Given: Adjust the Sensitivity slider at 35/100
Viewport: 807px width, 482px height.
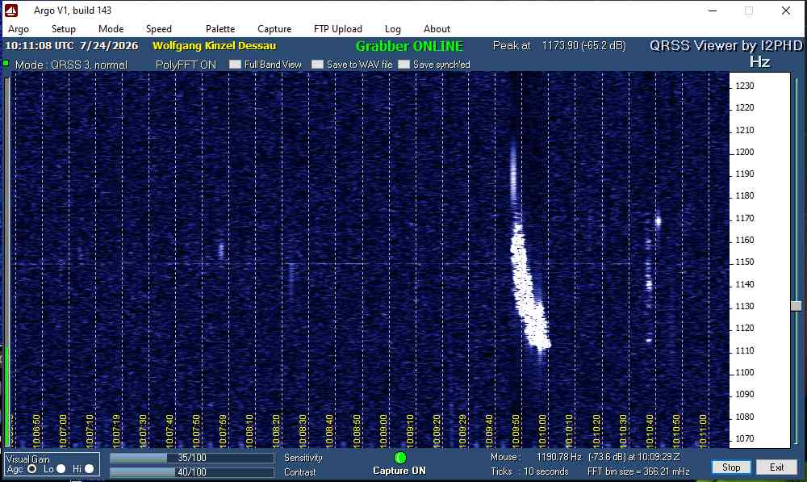Looking at the screenshot, I should [191, 457].
